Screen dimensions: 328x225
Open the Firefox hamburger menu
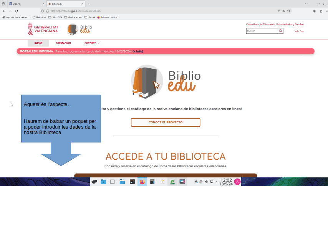pos(327,11)
